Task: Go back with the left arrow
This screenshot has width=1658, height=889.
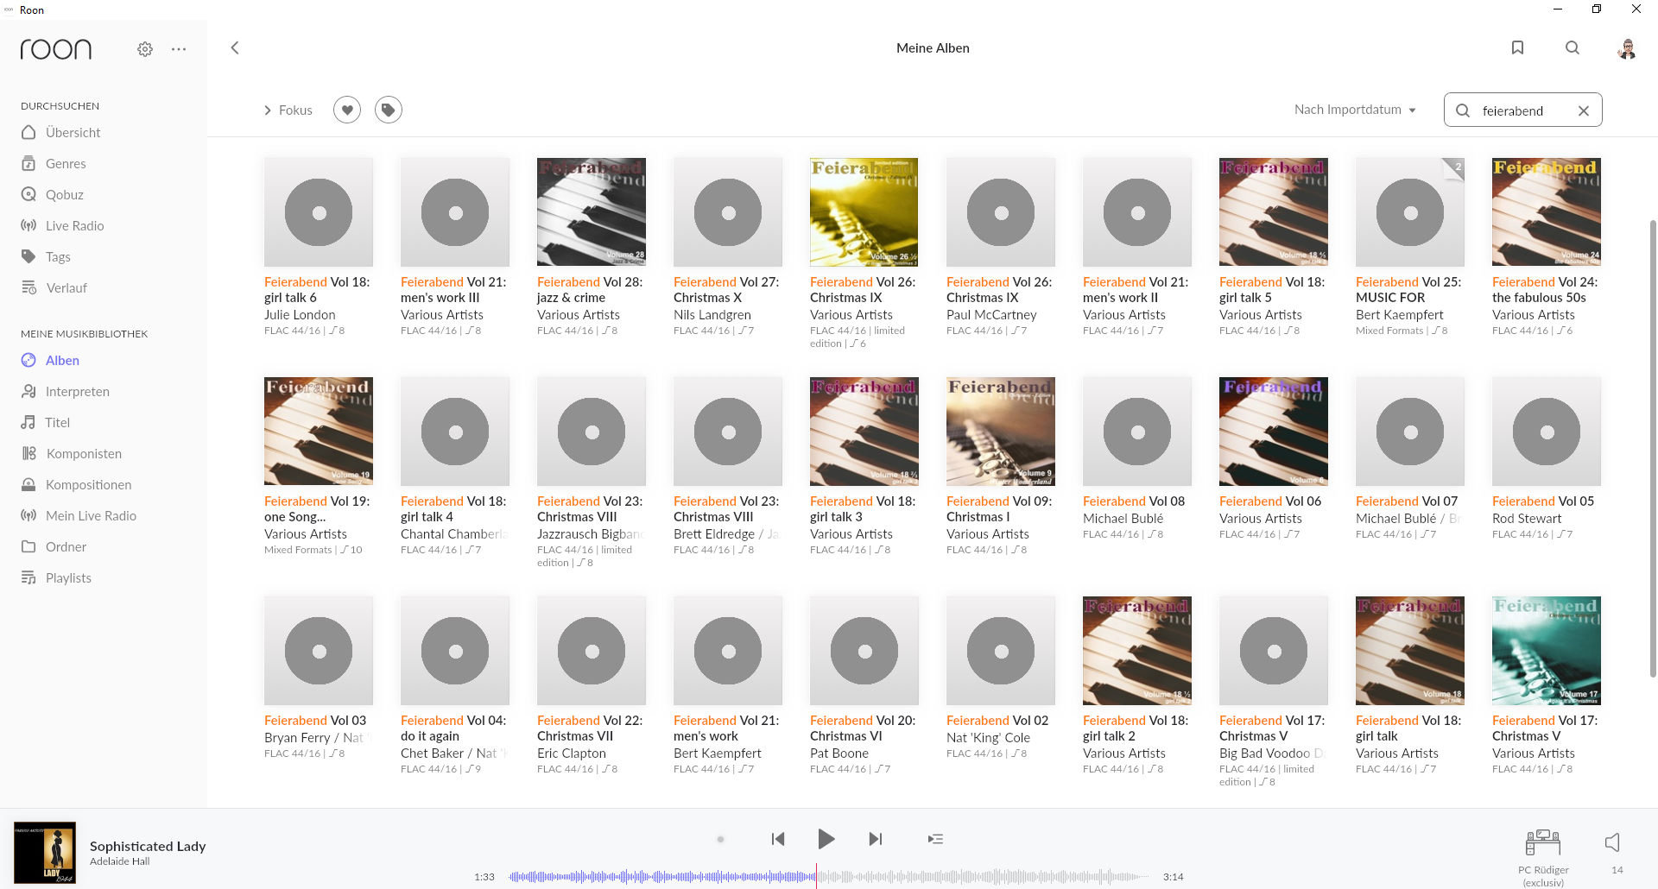Action: 235,48
